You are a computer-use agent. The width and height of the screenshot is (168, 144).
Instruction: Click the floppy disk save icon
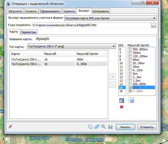click(110, 127)
